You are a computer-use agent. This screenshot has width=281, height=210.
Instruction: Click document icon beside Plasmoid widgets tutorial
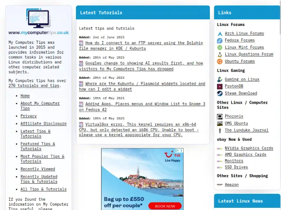(x=81, y=84)
